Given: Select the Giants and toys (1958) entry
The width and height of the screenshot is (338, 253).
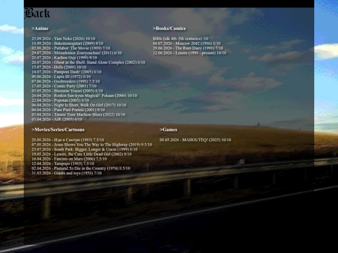Looking at the screenshot, I should pos(66,173).
